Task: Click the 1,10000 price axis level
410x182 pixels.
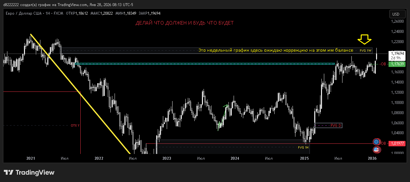Action: coord(397,103)
